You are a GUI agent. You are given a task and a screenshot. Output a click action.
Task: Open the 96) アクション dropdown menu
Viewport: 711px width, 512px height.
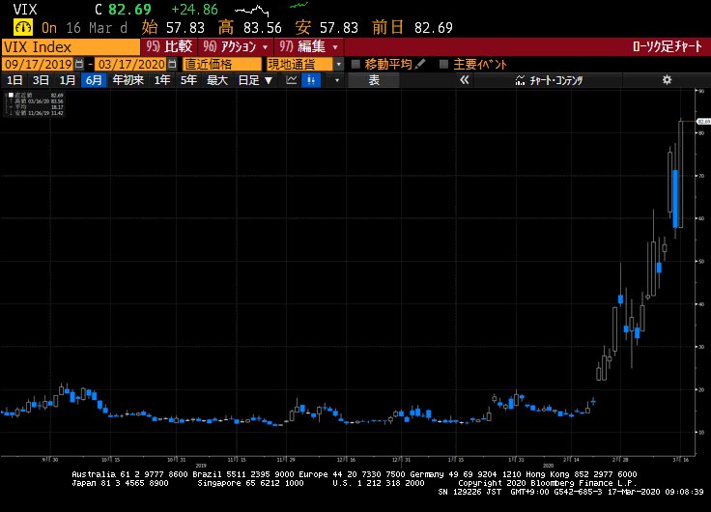pos(236,46)
